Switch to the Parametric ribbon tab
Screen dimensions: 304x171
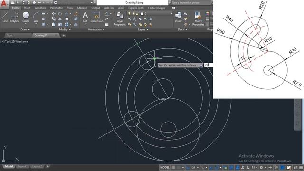click(x=57, y=8)
